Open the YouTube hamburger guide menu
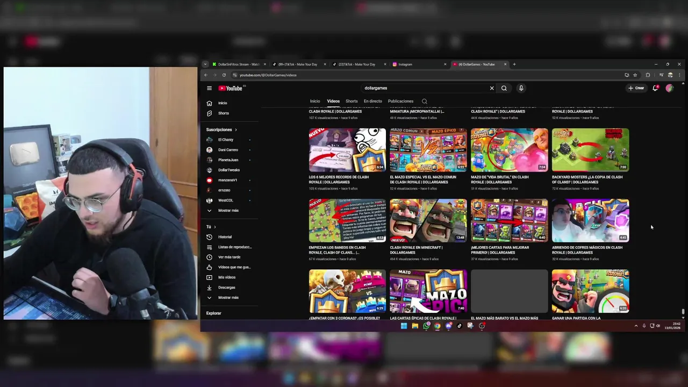 click(x=209, y=88)
